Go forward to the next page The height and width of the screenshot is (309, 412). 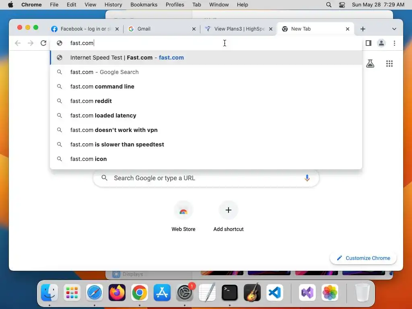click(x=31, y=43)
